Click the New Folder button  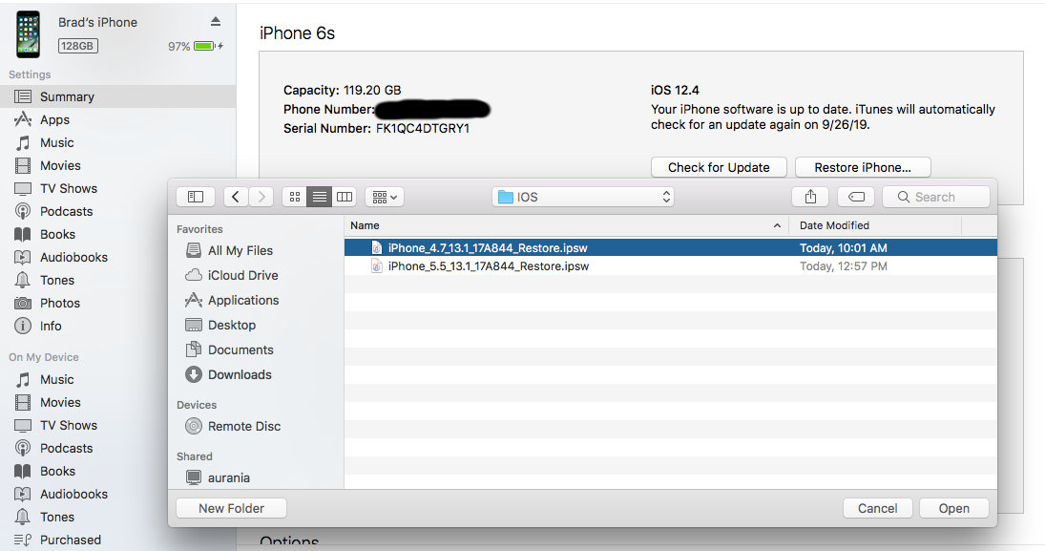coord(231,508)
